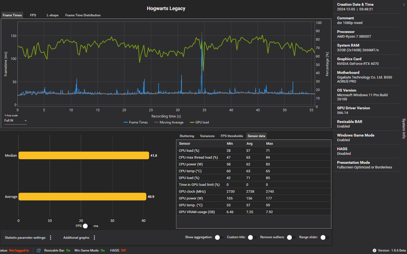This screenshot has width=407, height=254.
Task: Select the GPU temp. (°C) row
Action: tap(254, 205)
